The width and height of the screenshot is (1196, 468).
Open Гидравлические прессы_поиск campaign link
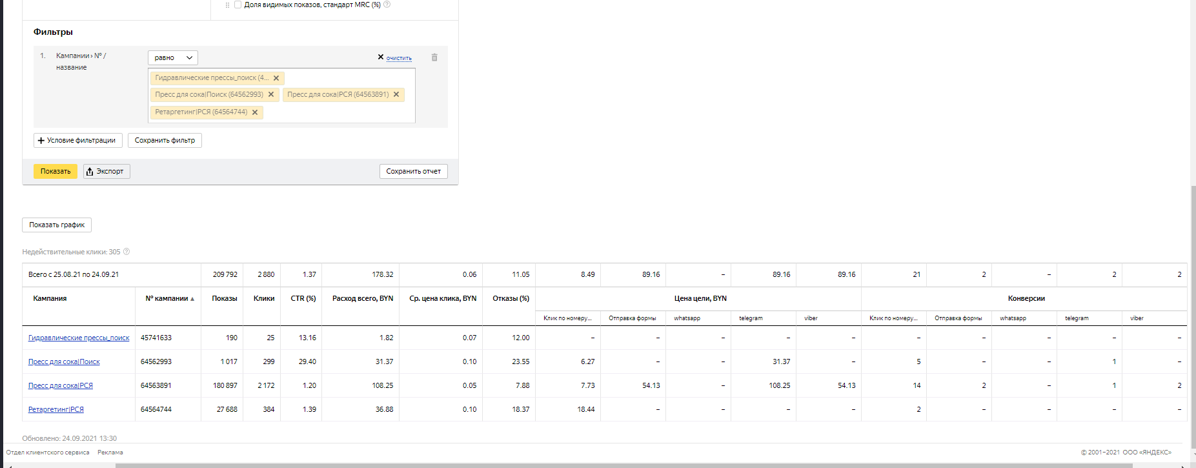pos(79,338)
